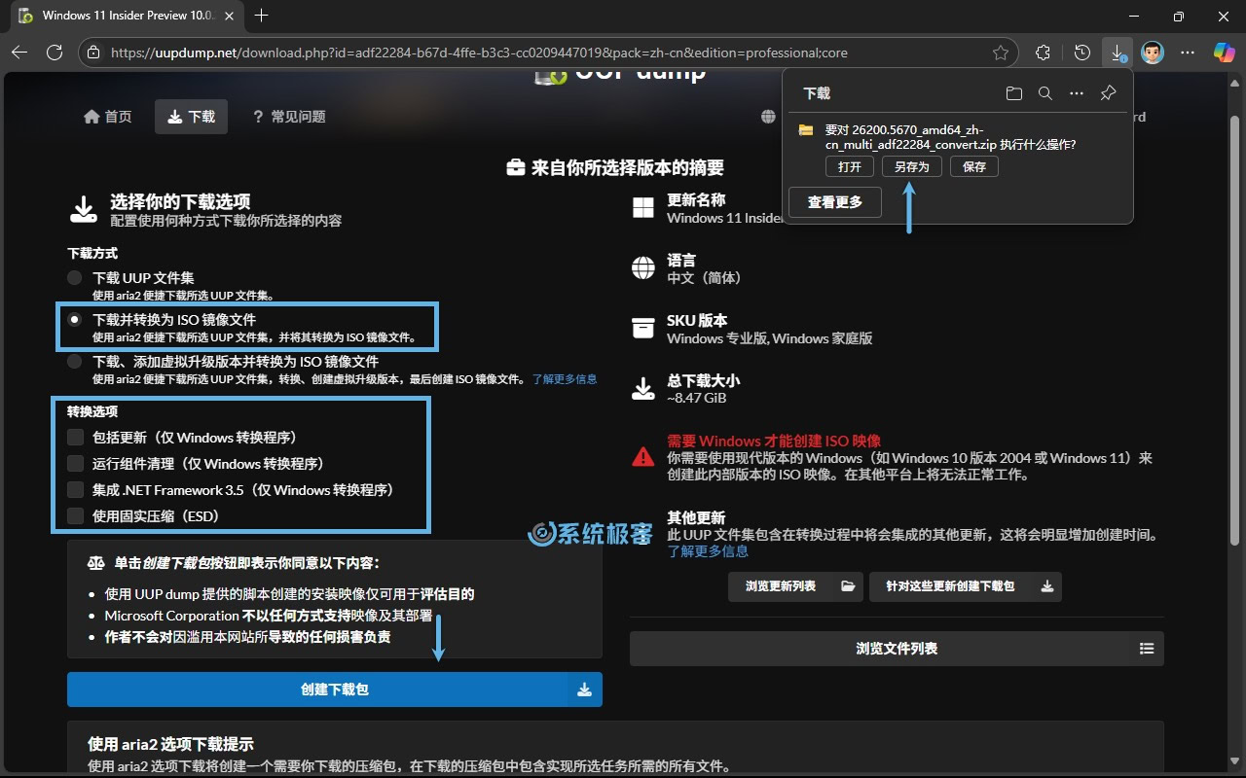1246x778 pixels.
Task: Check the 包括更新 checkbox
Action: click(x=75, y=438)
